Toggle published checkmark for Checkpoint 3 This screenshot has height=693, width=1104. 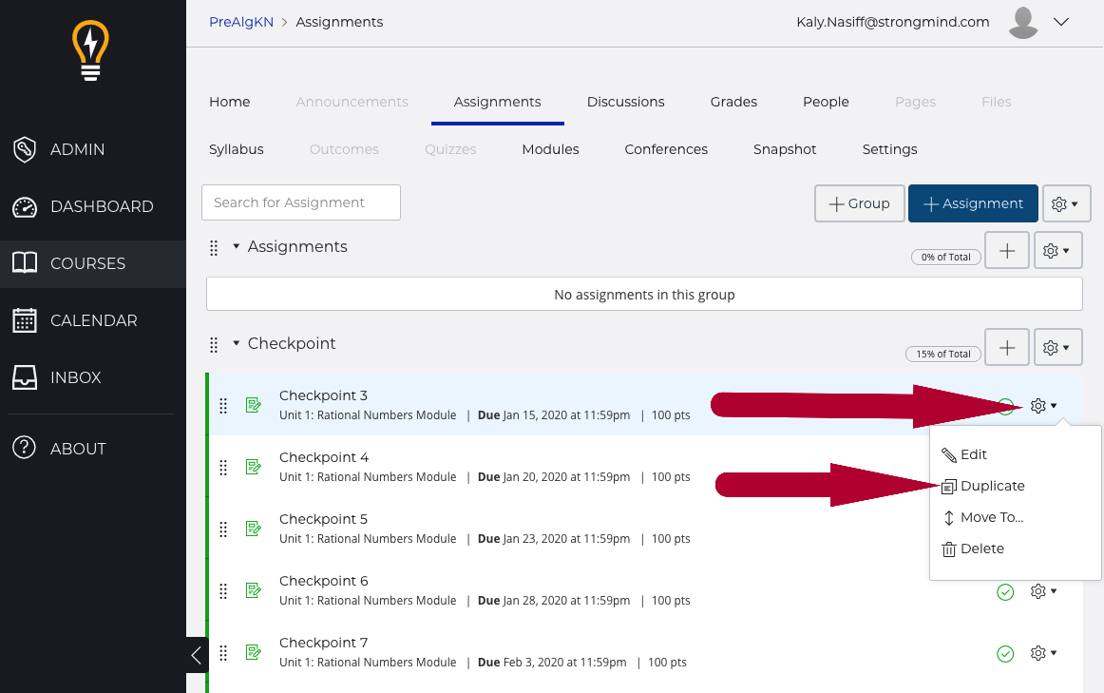pyautogui.click(x=1007, y=407)
